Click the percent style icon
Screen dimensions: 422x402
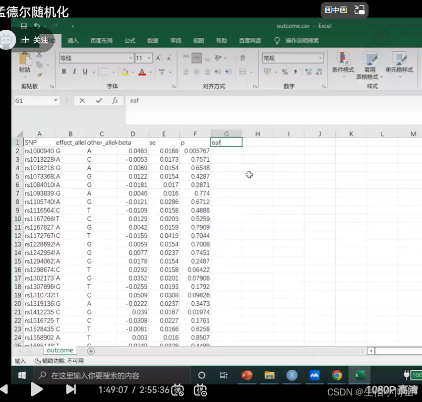coord(285,72)
